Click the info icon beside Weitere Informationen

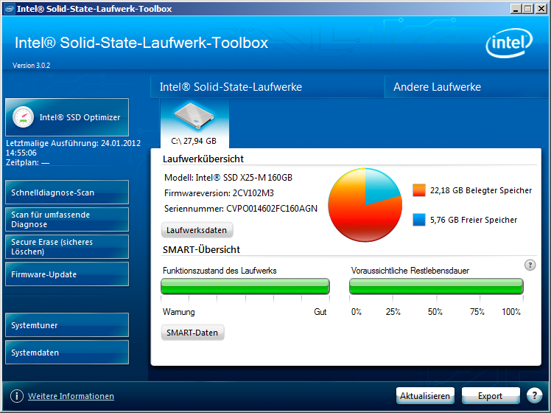click(16, 396)
